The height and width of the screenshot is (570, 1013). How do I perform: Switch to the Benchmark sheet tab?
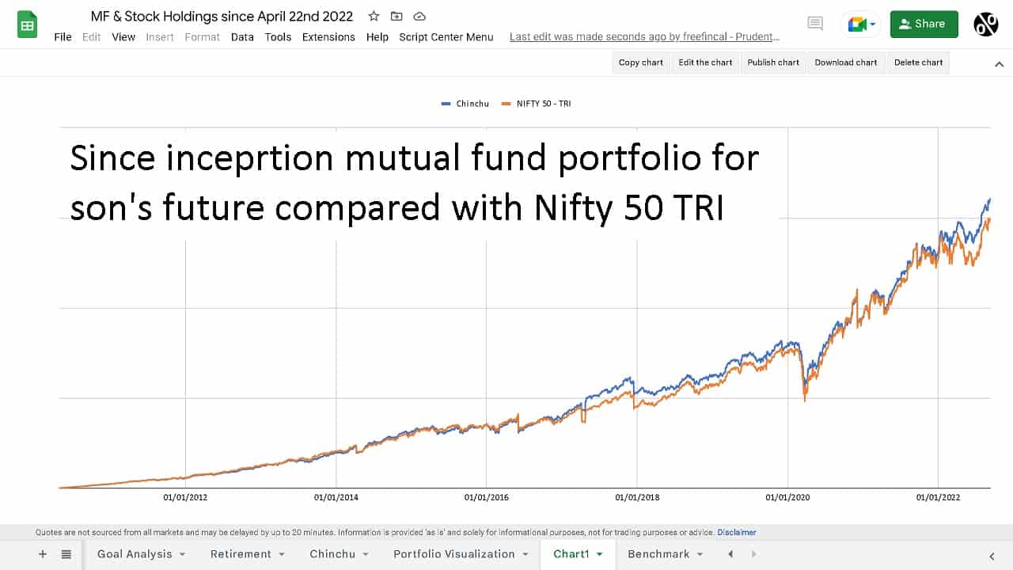(659, 554)
